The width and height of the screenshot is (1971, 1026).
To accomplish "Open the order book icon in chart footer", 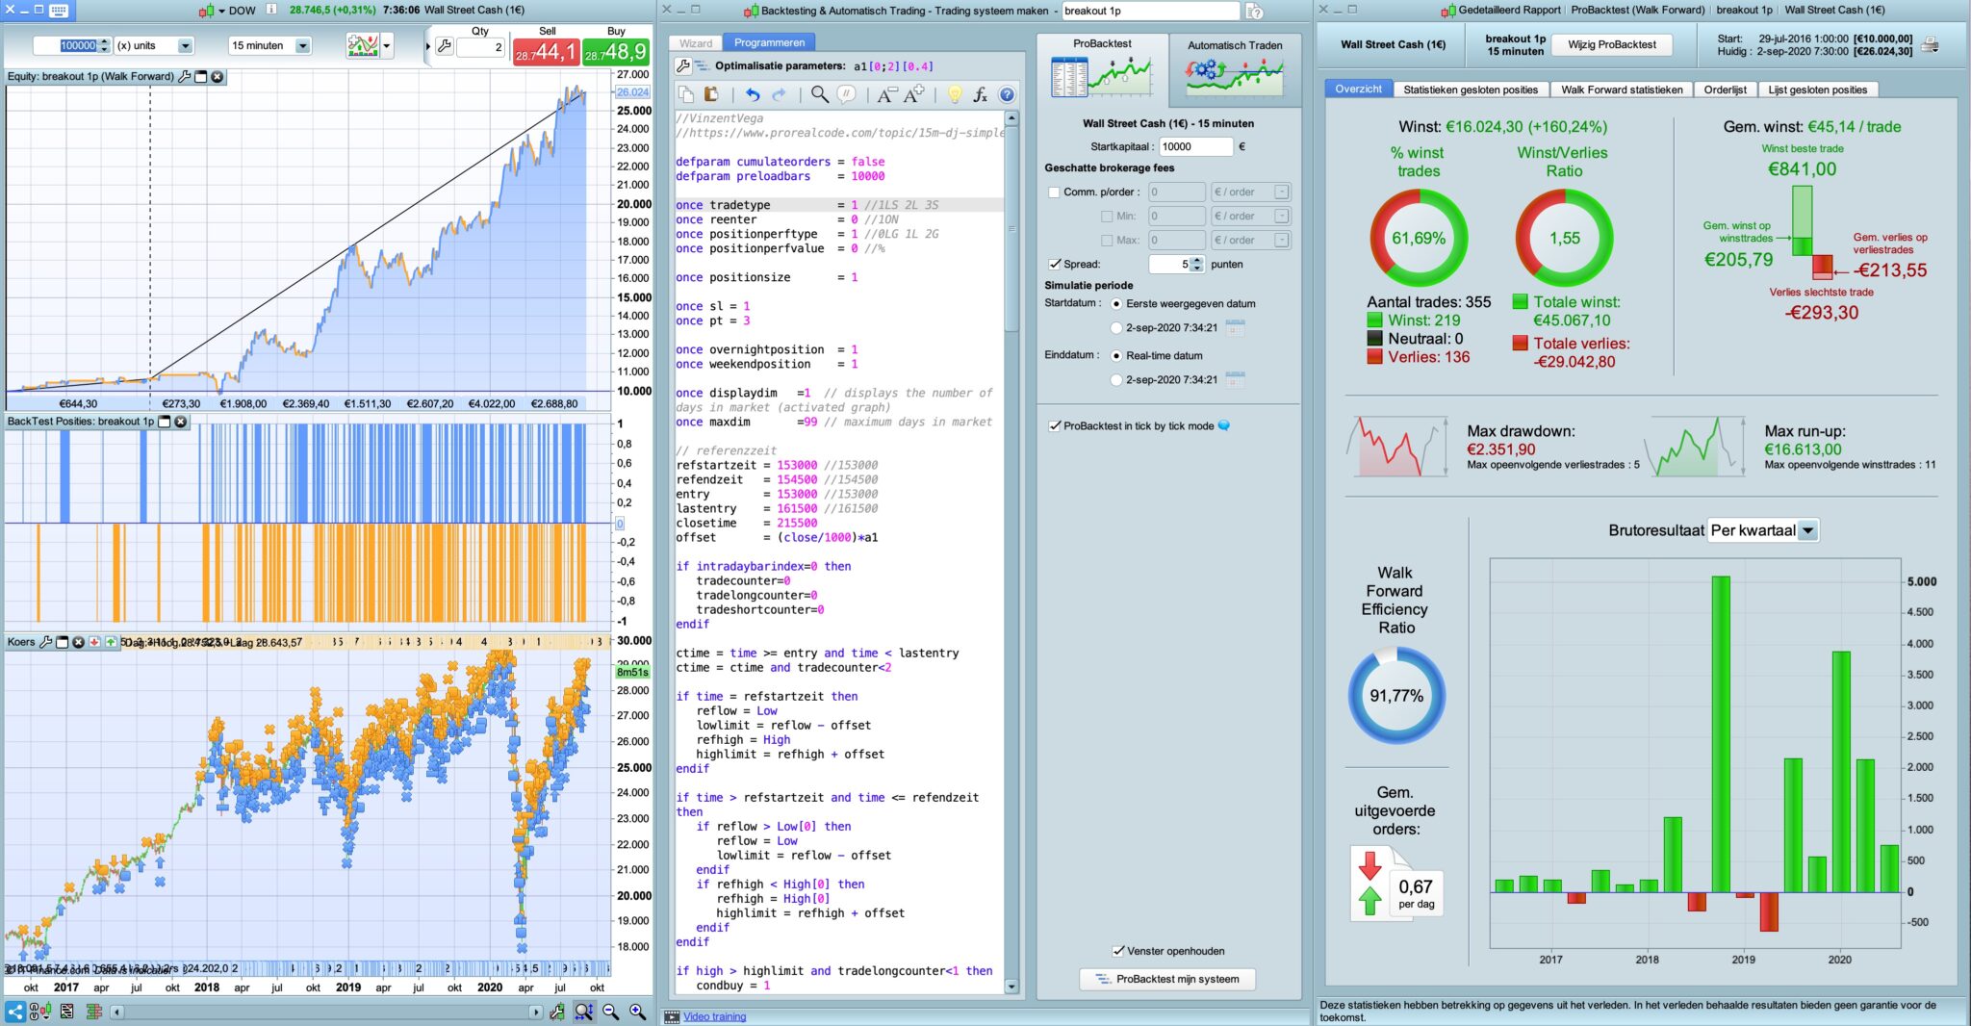I will [x=93, y=1012].
